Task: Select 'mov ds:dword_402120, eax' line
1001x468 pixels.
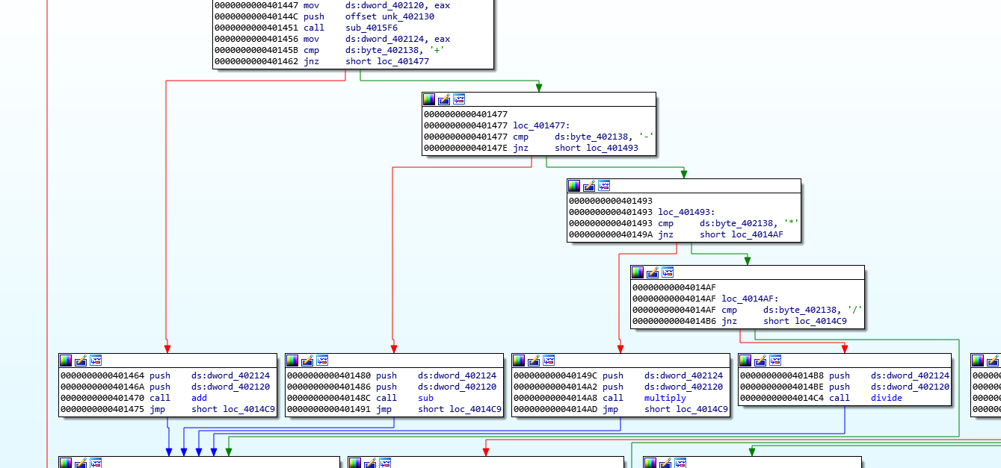Action: coord(332,5)
